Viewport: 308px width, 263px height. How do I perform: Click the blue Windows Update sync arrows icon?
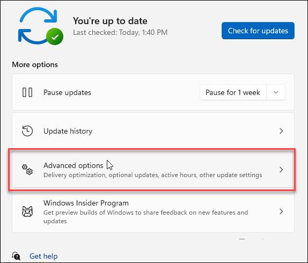[x=38, y=26]
